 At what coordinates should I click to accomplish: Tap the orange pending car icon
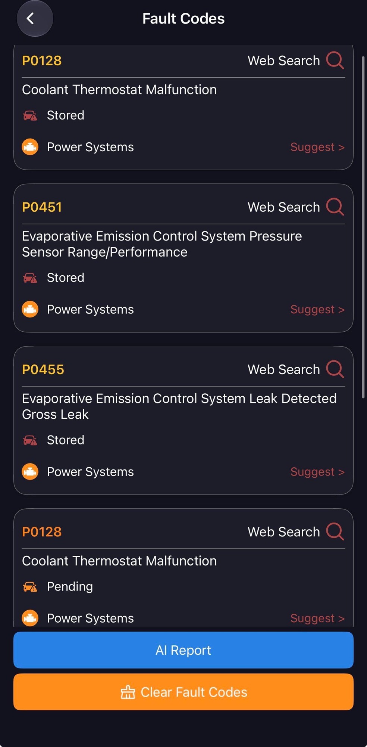coord(30,587)
